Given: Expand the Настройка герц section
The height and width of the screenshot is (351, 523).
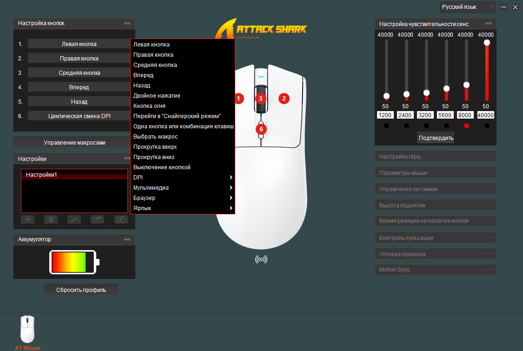Looking at the screenshot, I should pyautogui.click(x=435, y=156).
